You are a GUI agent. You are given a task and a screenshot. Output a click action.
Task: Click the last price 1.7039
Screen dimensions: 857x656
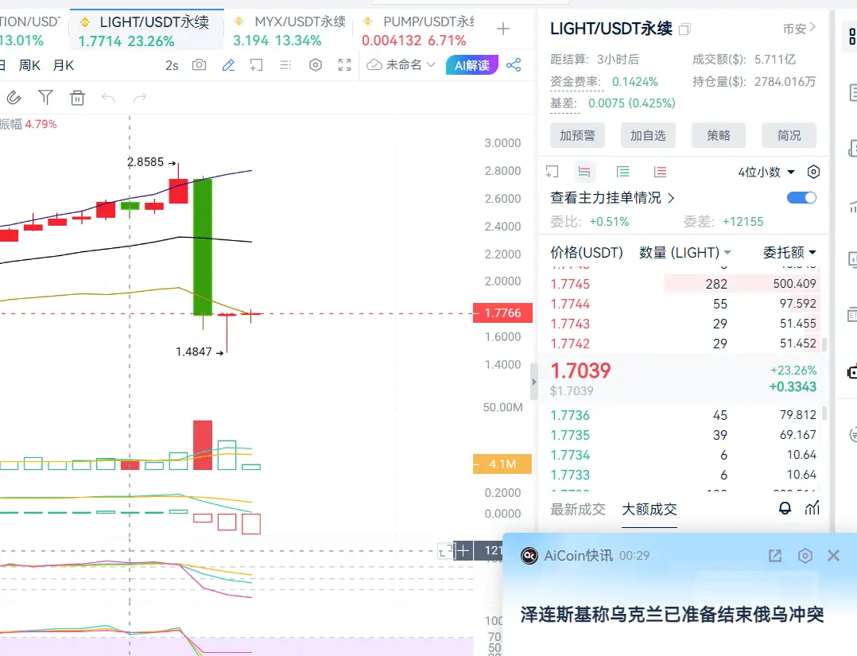coord(580,371)
